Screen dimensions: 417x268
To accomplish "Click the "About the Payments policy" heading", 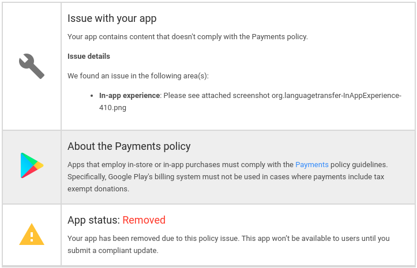I will tap(129, 146).
